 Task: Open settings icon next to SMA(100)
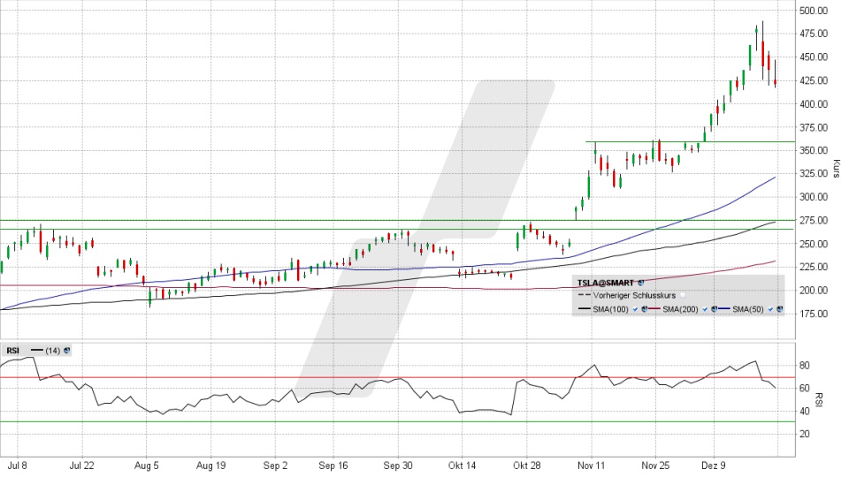click(645, 309)
